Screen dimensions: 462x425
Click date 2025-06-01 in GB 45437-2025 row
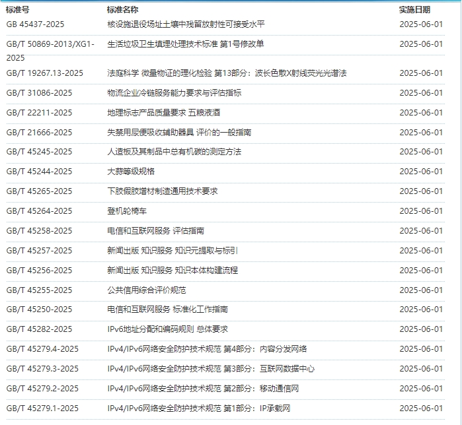pos(421,24)
